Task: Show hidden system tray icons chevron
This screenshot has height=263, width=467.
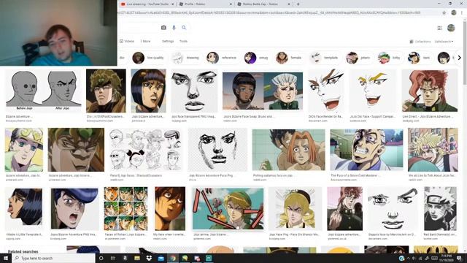Action: click(408, 258)
